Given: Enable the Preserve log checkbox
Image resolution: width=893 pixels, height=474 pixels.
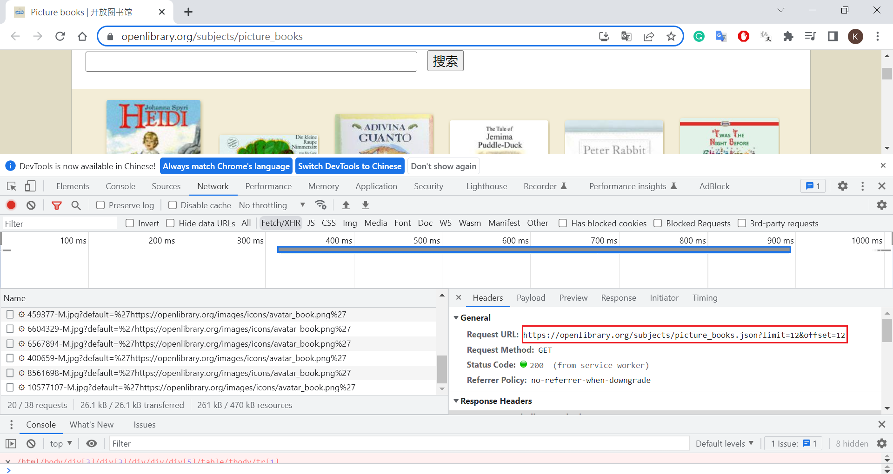Looking at the screenshot, I should tap(100, 205).
